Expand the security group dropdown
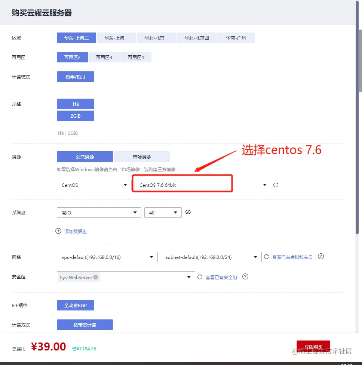The height and width of the screenshot is (365, 362). [x=189, y=277]
